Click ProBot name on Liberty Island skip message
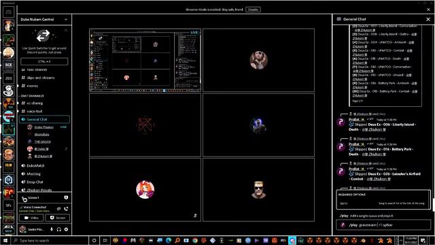The image size is (435, 245). [x=353, y=120]
